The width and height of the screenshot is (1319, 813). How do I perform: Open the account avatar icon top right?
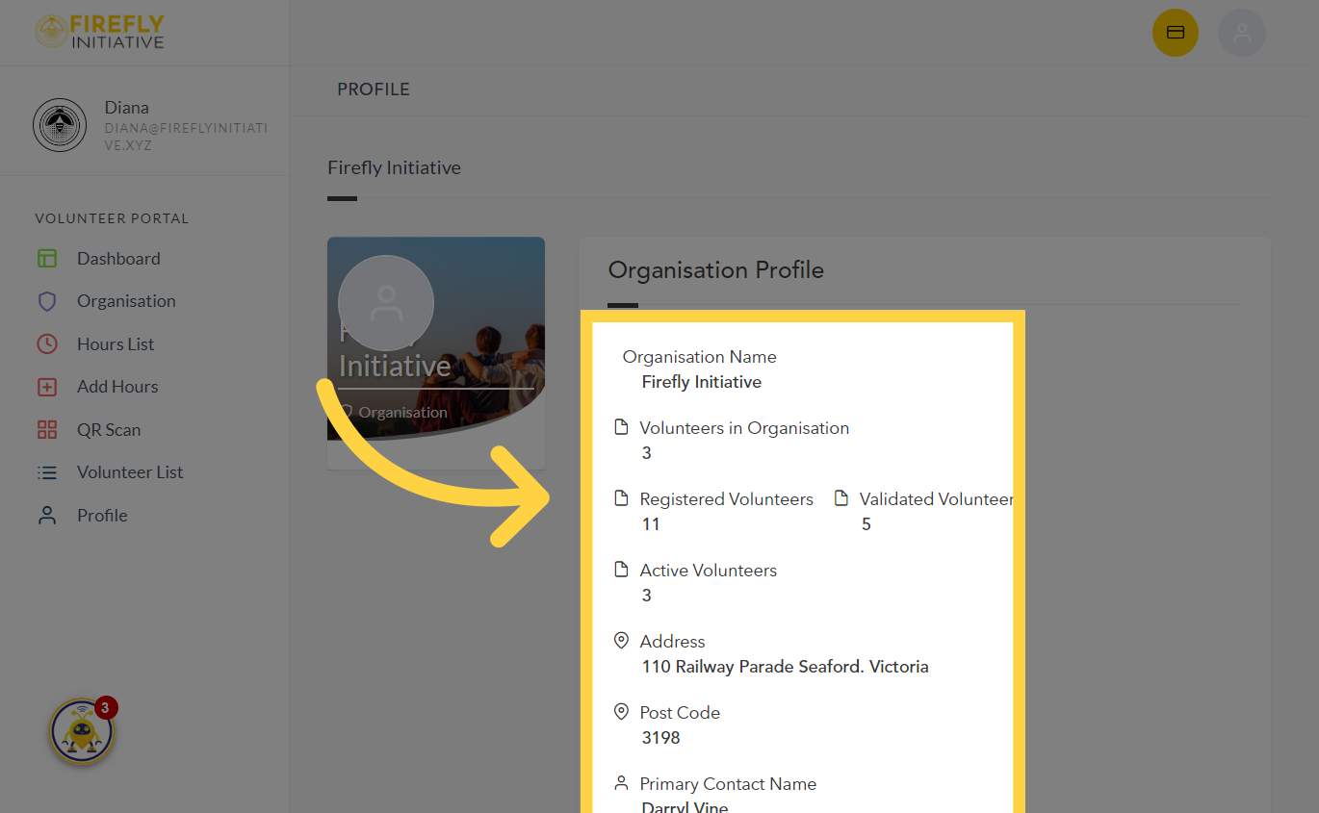pos(1242,32)
